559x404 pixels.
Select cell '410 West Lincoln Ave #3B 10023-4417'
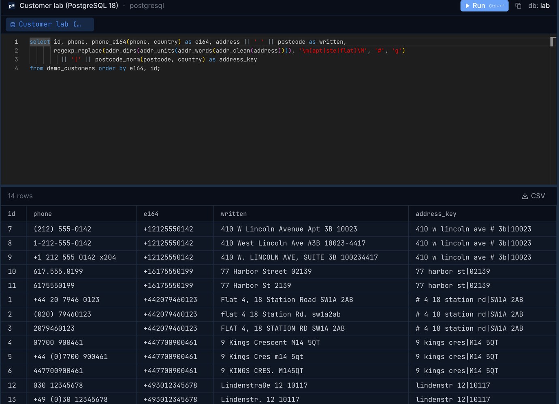(311, 243)
